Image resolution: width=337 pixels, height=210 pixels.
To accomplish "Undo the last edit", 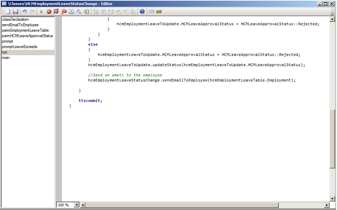I will pos(25,12).
